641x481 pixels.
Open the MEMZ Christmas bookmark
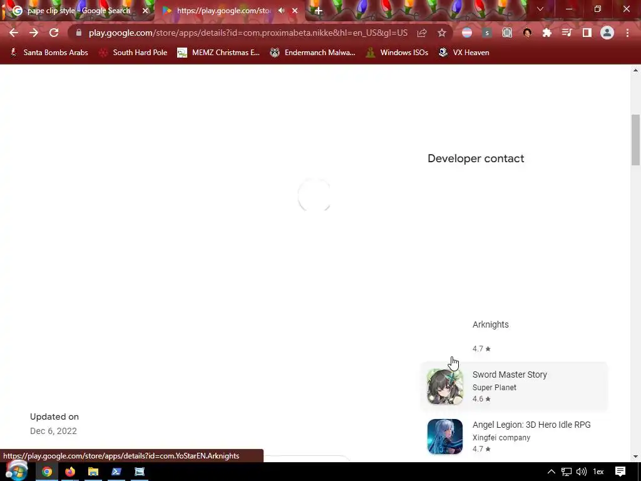point(218,53)
